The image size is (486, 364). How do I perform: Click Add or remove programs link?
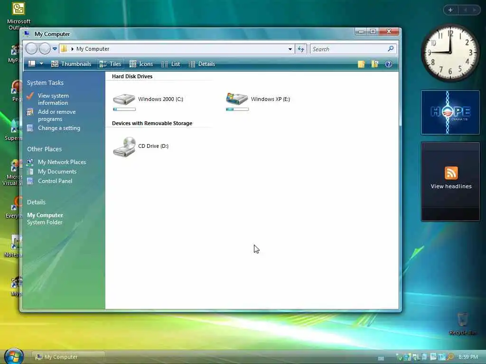57,115
